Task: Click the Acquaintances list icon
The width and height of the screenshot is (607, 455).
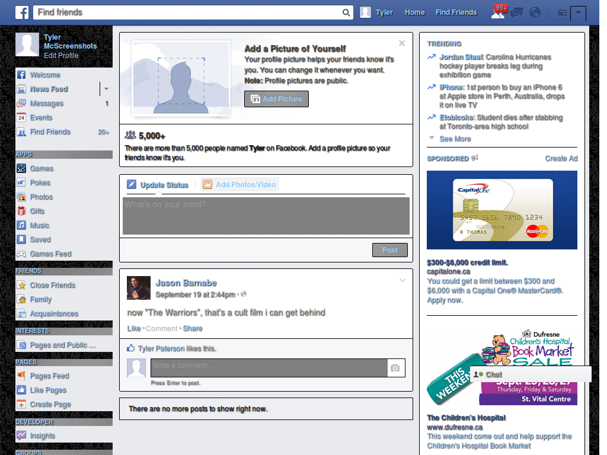Action: click(21, 314)
